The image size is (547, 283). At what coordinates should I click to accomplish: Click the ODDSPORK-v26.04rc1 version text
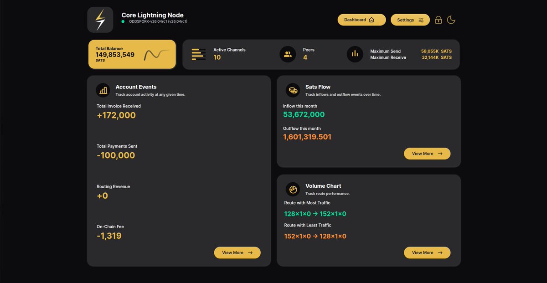pyautogui.click(x=158, y=21)
